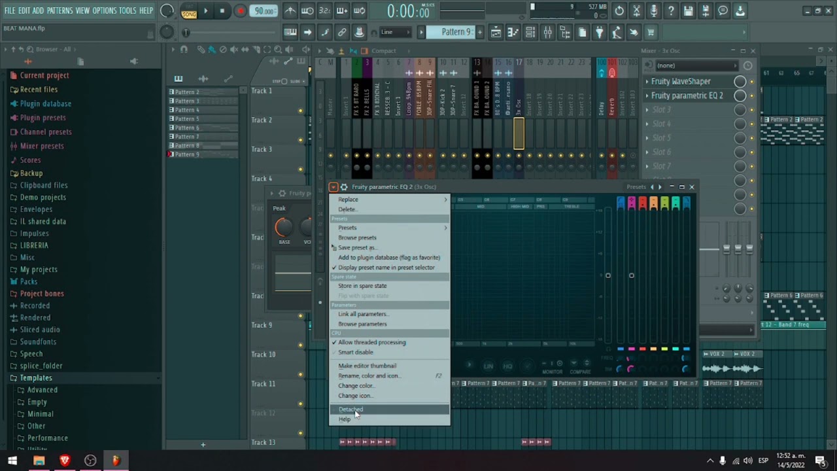Toggle the loop recording icon

pos(359,10)
